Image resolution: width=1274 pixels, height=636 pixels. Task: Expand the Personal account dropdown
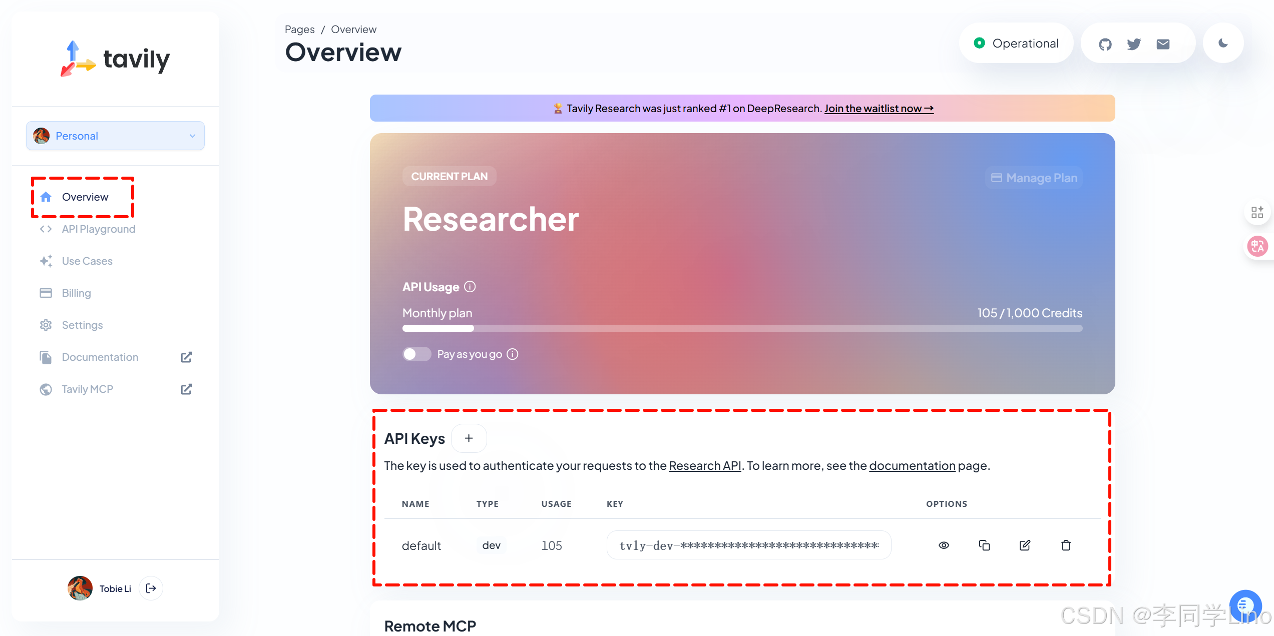(x=115, y=136)
